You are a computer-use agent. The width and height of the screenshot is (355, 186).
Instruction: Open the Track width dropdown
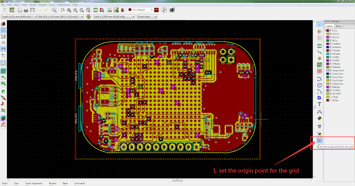tap(19, 17)
